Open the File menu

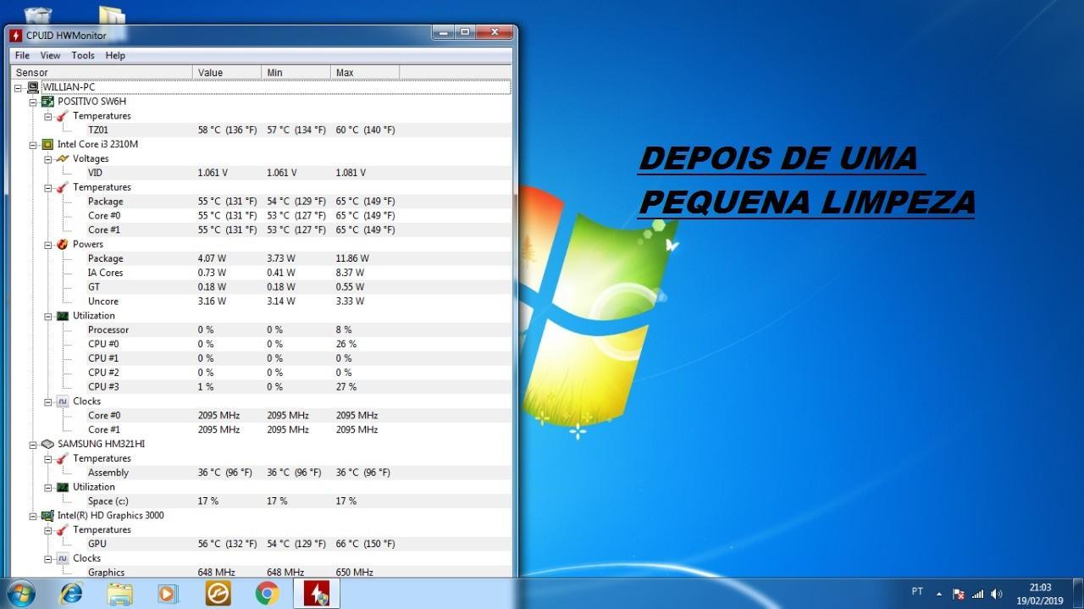click(22, 55)
